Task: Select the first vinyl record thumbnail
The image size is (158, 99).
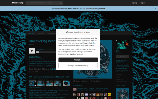Action: click(x=32, y=83)
